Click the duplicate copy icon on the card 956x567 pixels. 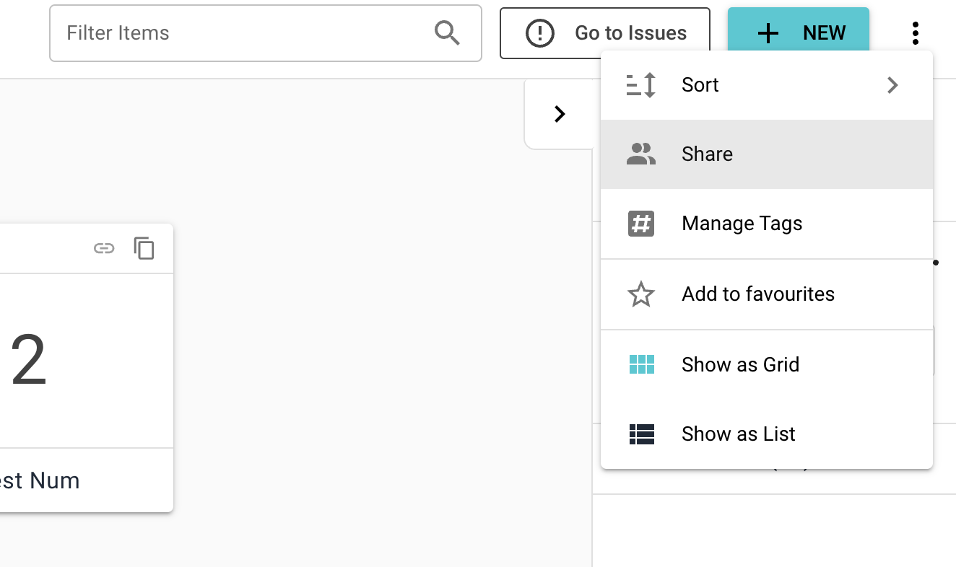(x=144, y=248)
